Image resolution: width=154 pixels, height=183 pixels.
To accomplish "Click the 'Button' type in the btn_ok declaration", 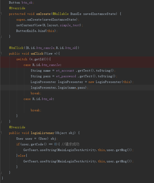I will coord(14,3).
